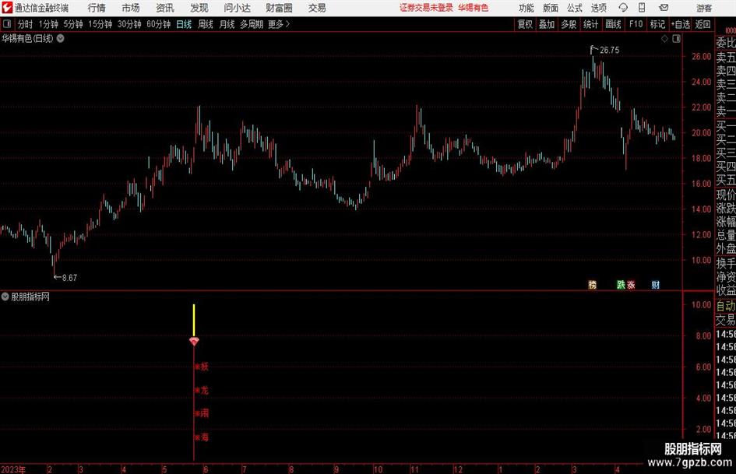736x474 pixels.
Task: Open the 多周期 multi-period view
Action: 252,24
